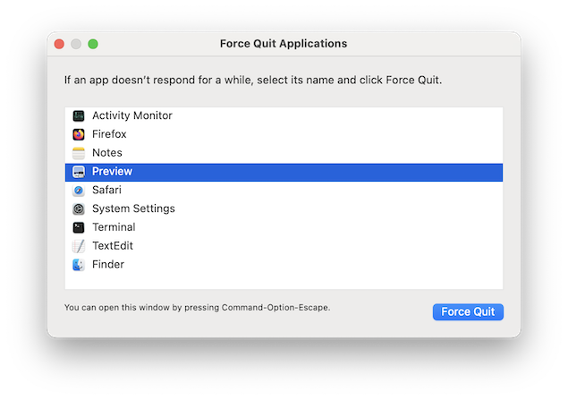Click the Firefox app icon
The width and height of the screenshot is (568, 400).
[79, 134]
